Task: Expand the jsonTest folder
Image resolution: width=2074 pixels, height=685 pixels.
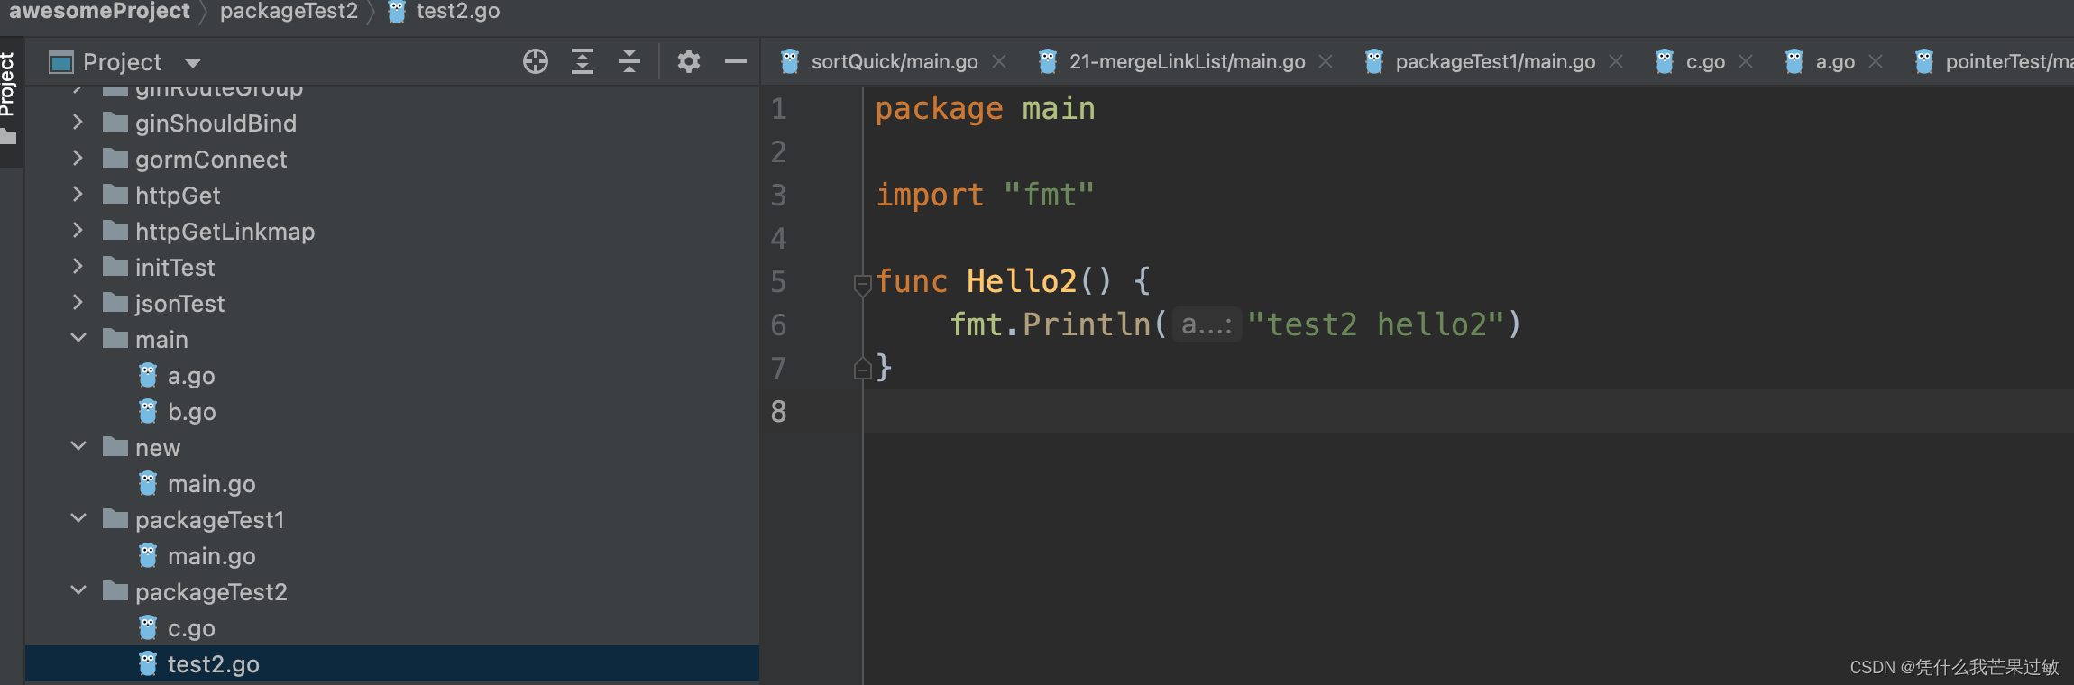Action: [78, 303]
